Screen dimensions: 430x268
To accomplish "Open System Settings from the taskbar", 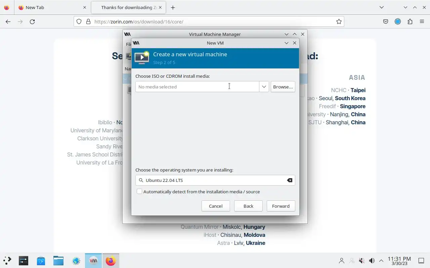I will (24, 260).
